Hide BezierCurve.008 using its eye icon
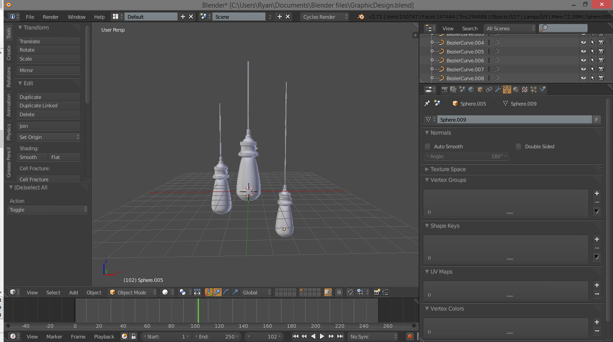The image size is (613, 342). (x=583, y=78)
